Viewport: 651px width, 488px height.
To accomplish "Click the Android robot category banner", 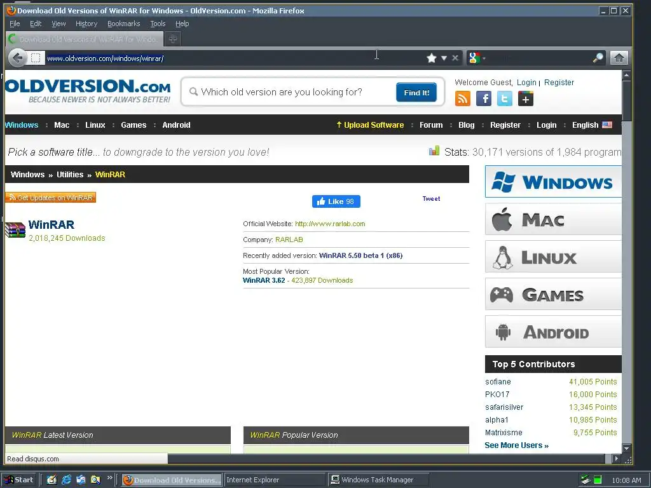I will 553,332.
